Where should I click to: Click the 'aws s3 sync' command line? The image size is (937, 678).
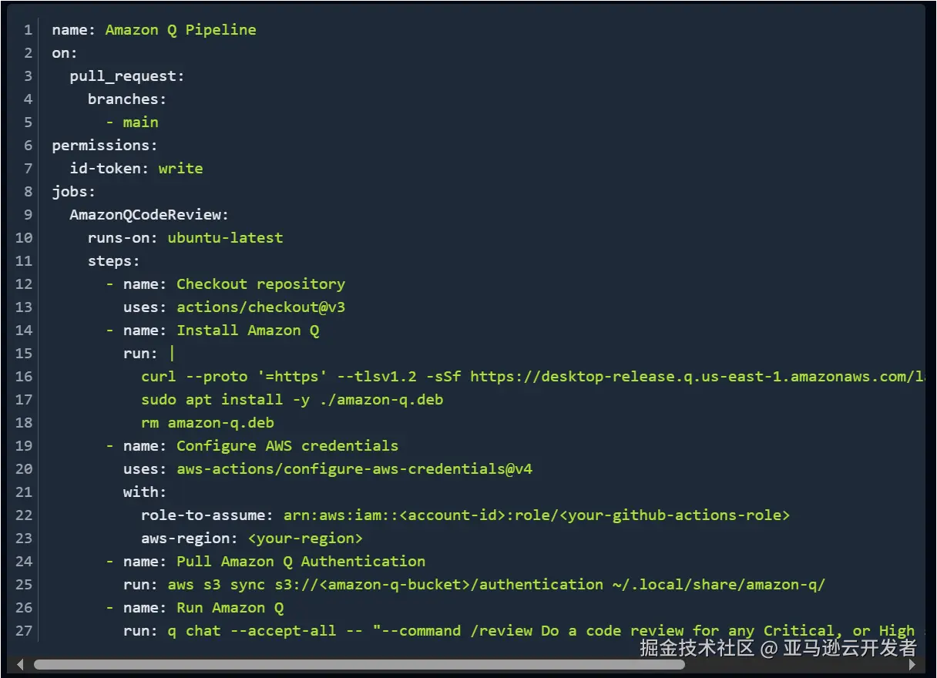tap(496, 585)
